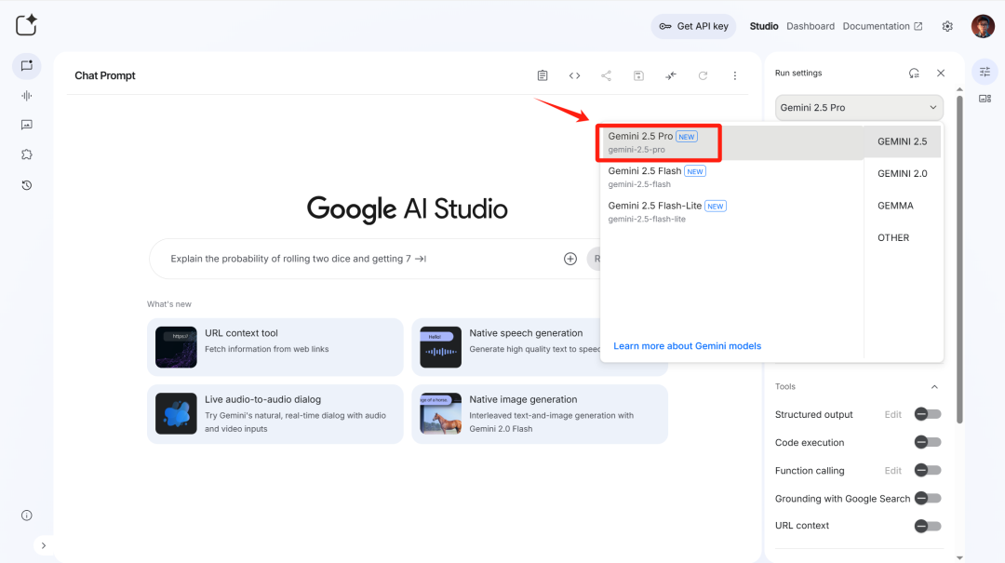Open the more options three-dot menu
This screenshot has height=563, width=1005.
click(734, 75)
